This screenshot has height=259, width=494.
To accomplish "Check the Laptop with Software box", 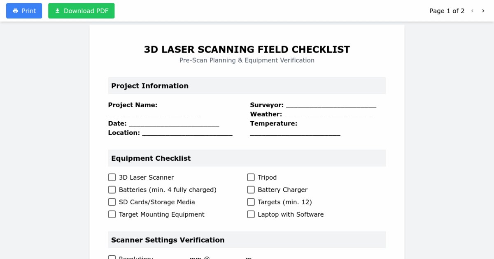I will [x=251, y=214].
